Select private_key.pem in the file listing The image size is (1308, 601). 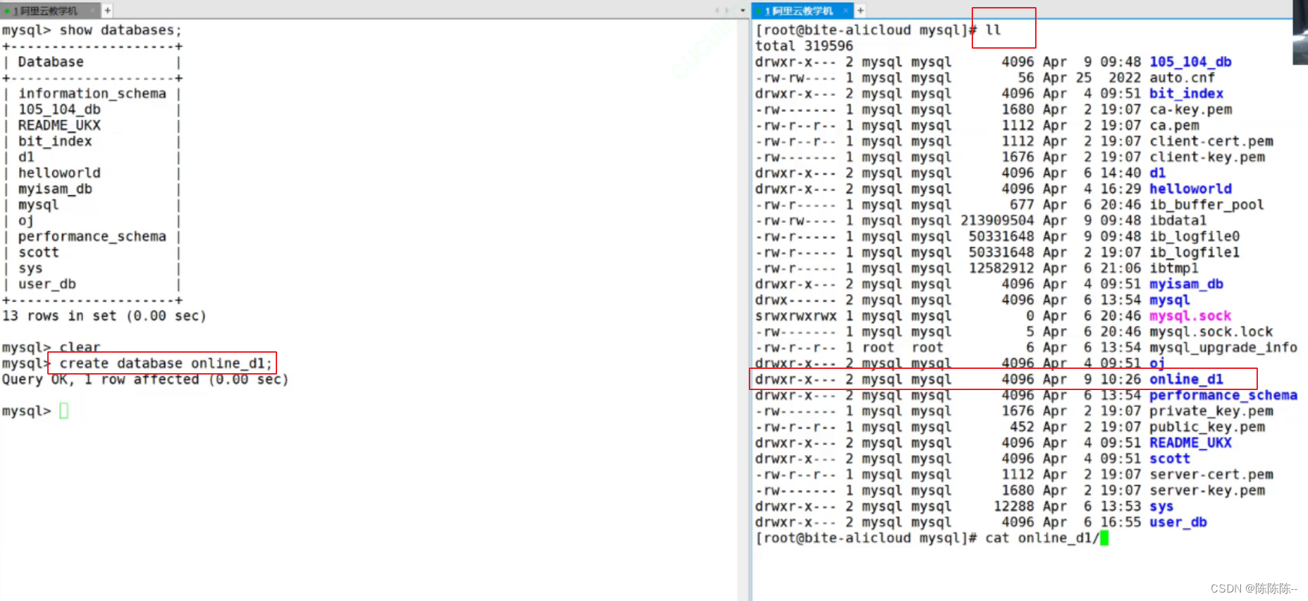tap(1211, 411)
